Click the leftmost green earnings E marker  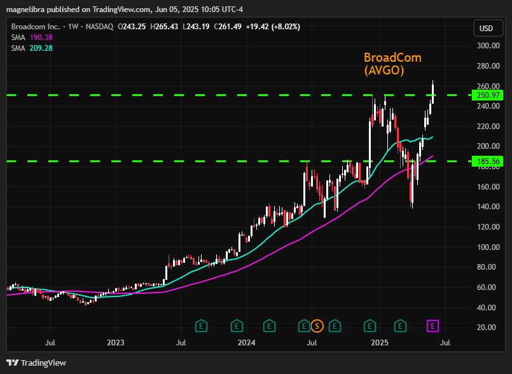[201, 326]
